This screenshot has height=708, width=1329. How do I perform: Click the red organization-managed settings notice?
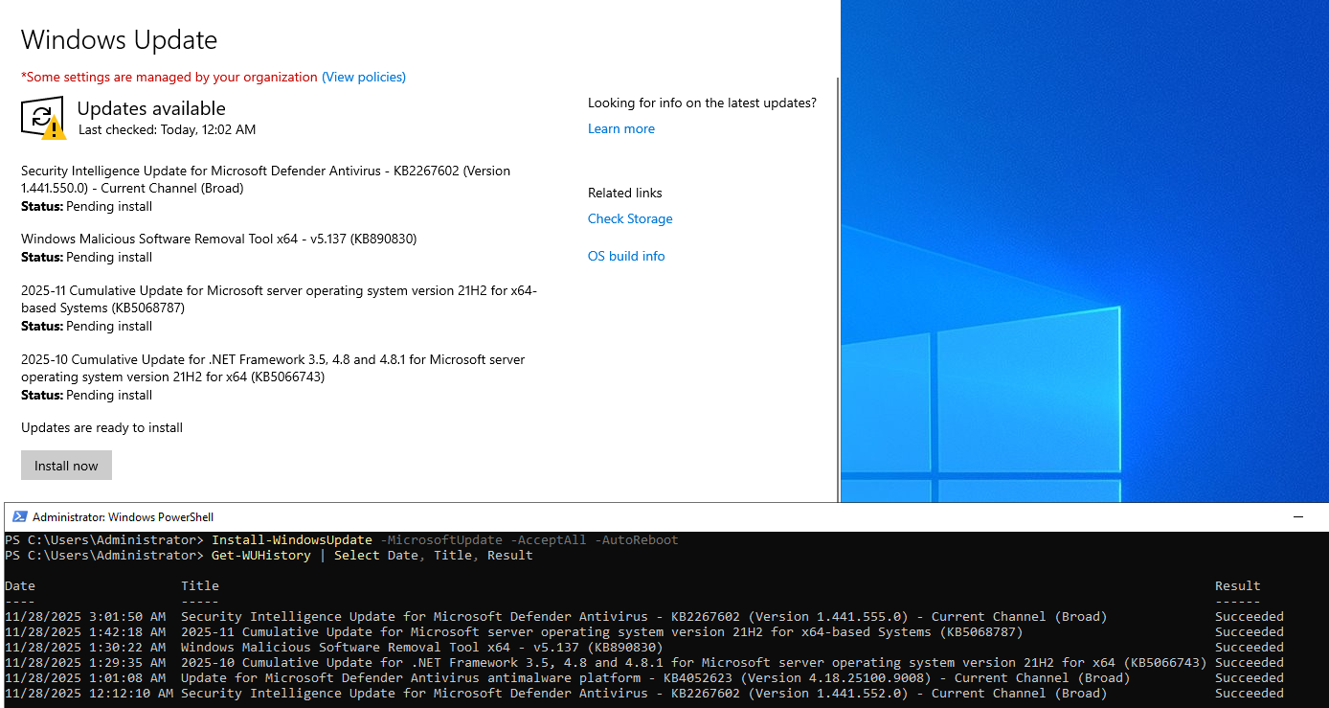[169, 77]
